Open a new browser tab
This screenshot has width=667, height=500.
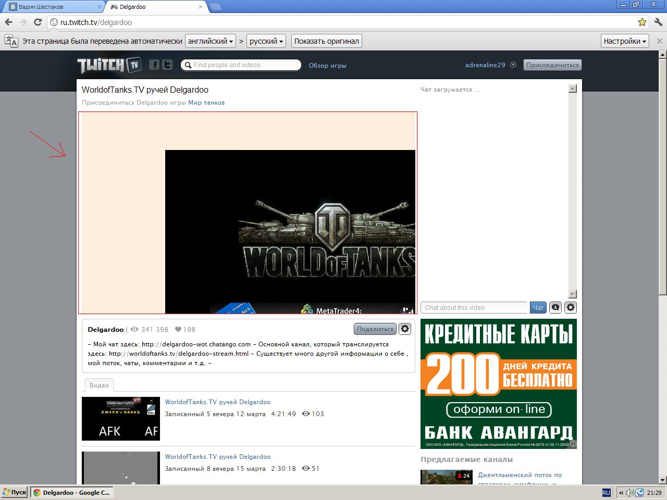point(216,7)
